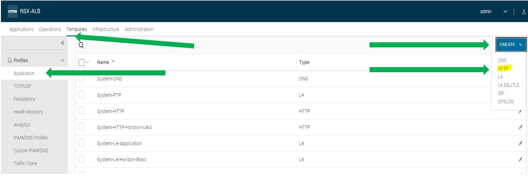The image size is (528, 177).
Task: Open the vertical ellipsis menu in header
Action: (x=514, y=12)
